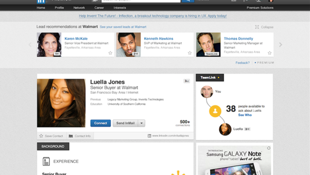Screen dimensions: 310x175
Task: Open Thomas Donnelly's profile name link
Action: [x=239, y=38]
